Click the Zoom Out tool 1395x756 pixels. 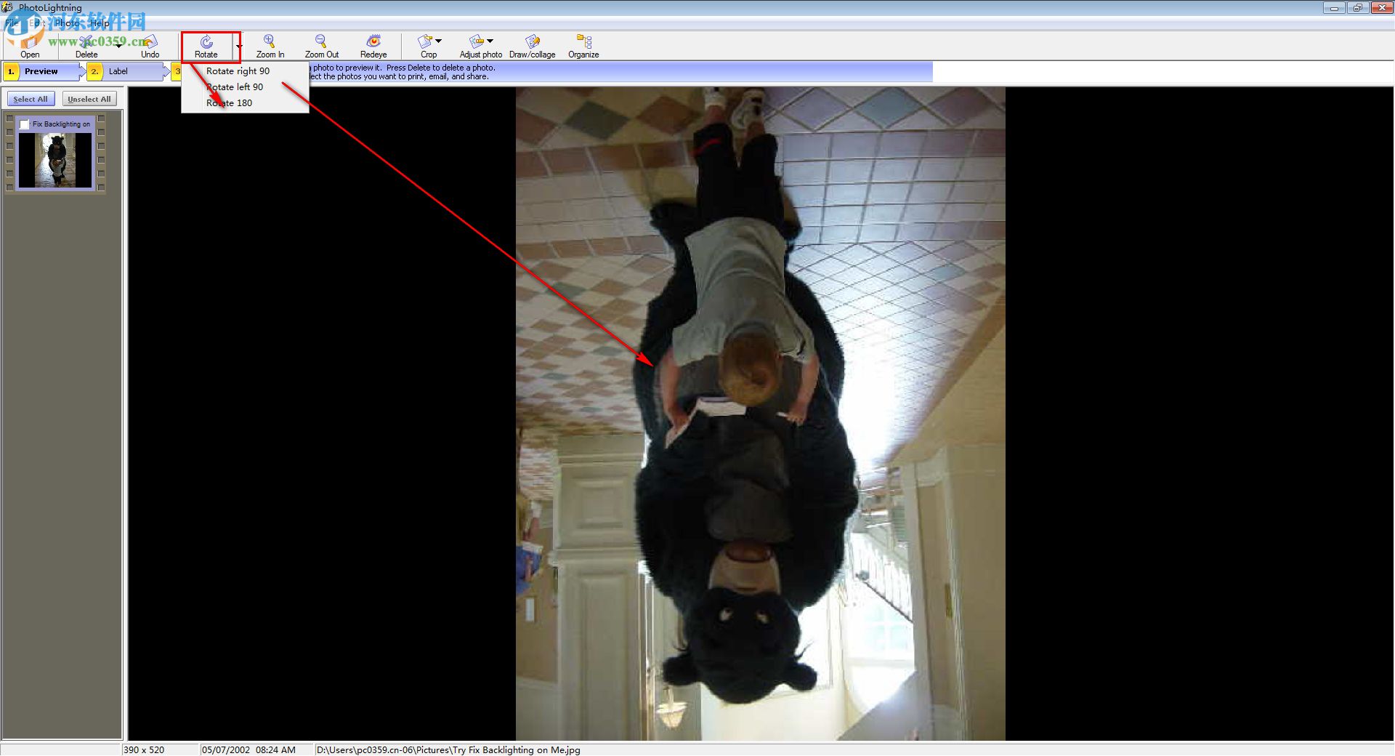[x=321, y=46]
